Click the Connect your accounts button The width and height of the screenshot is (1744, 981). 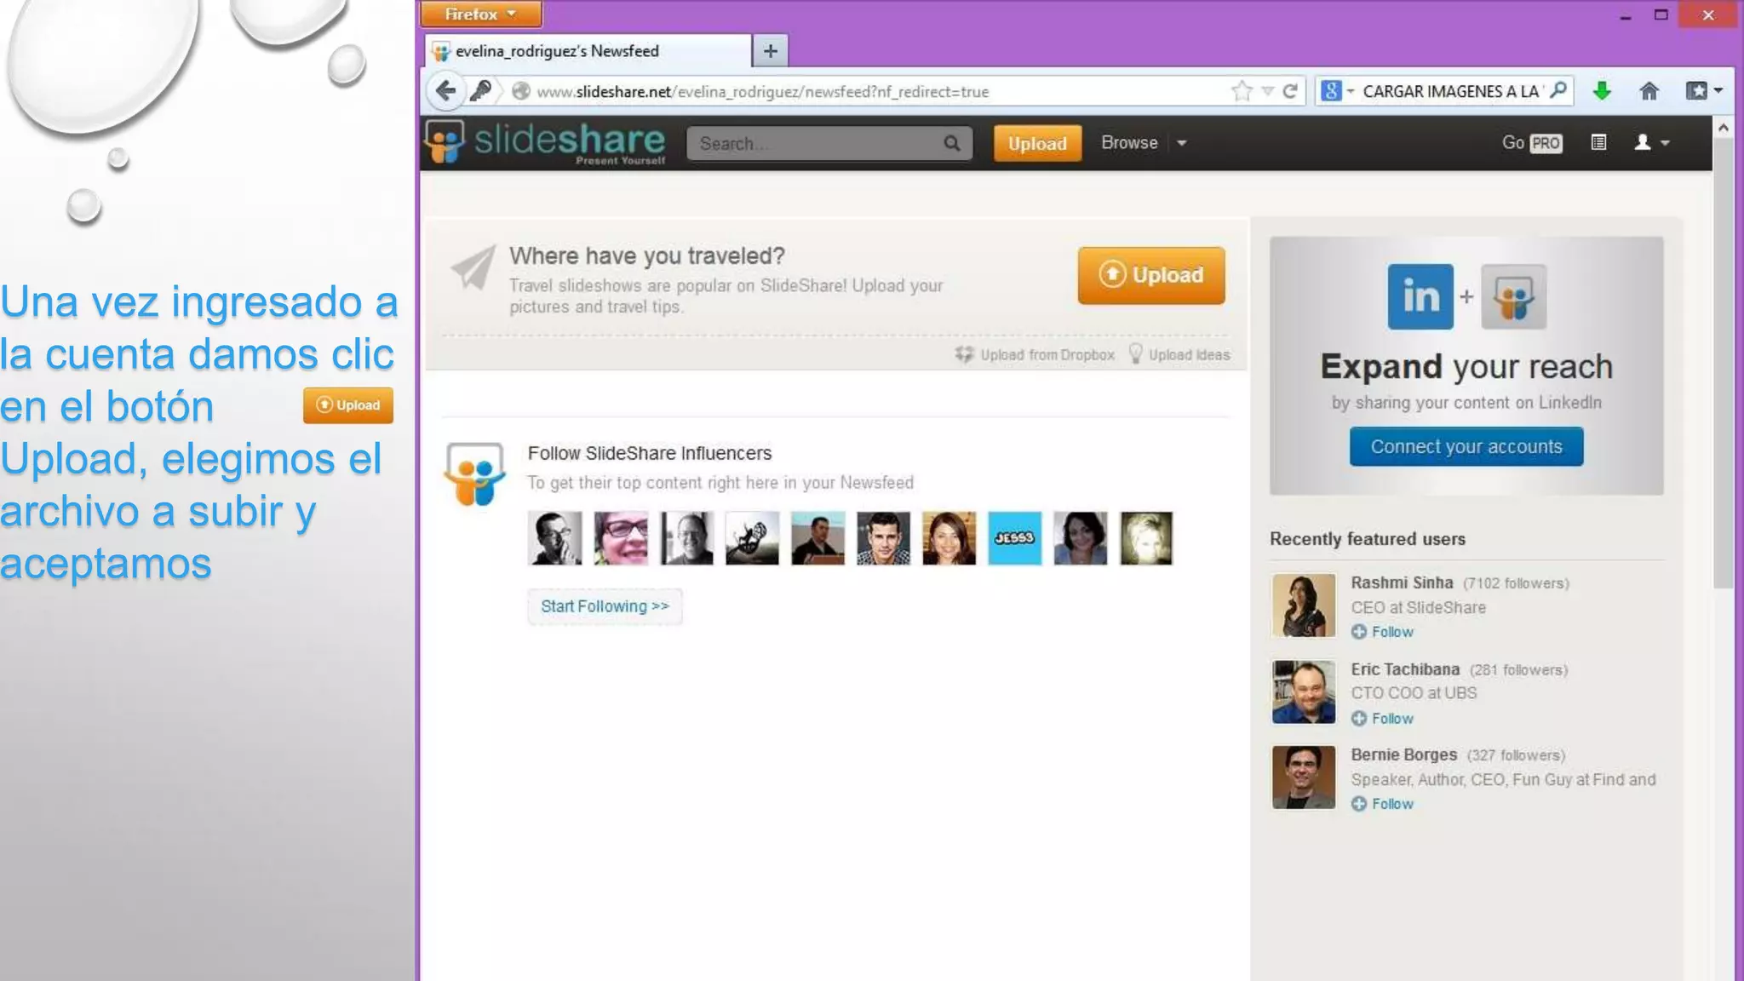tap(1466, 446)
